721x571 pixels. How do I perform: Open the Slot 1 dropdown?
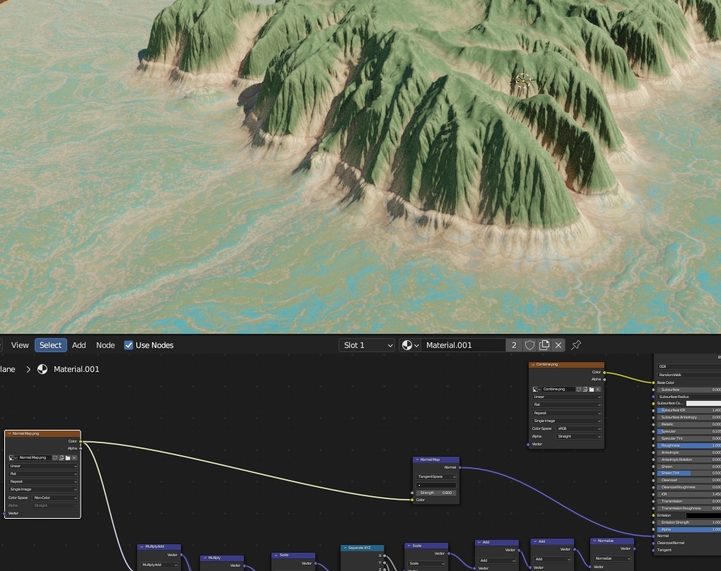pyautogui.click(x=367, y=345)
